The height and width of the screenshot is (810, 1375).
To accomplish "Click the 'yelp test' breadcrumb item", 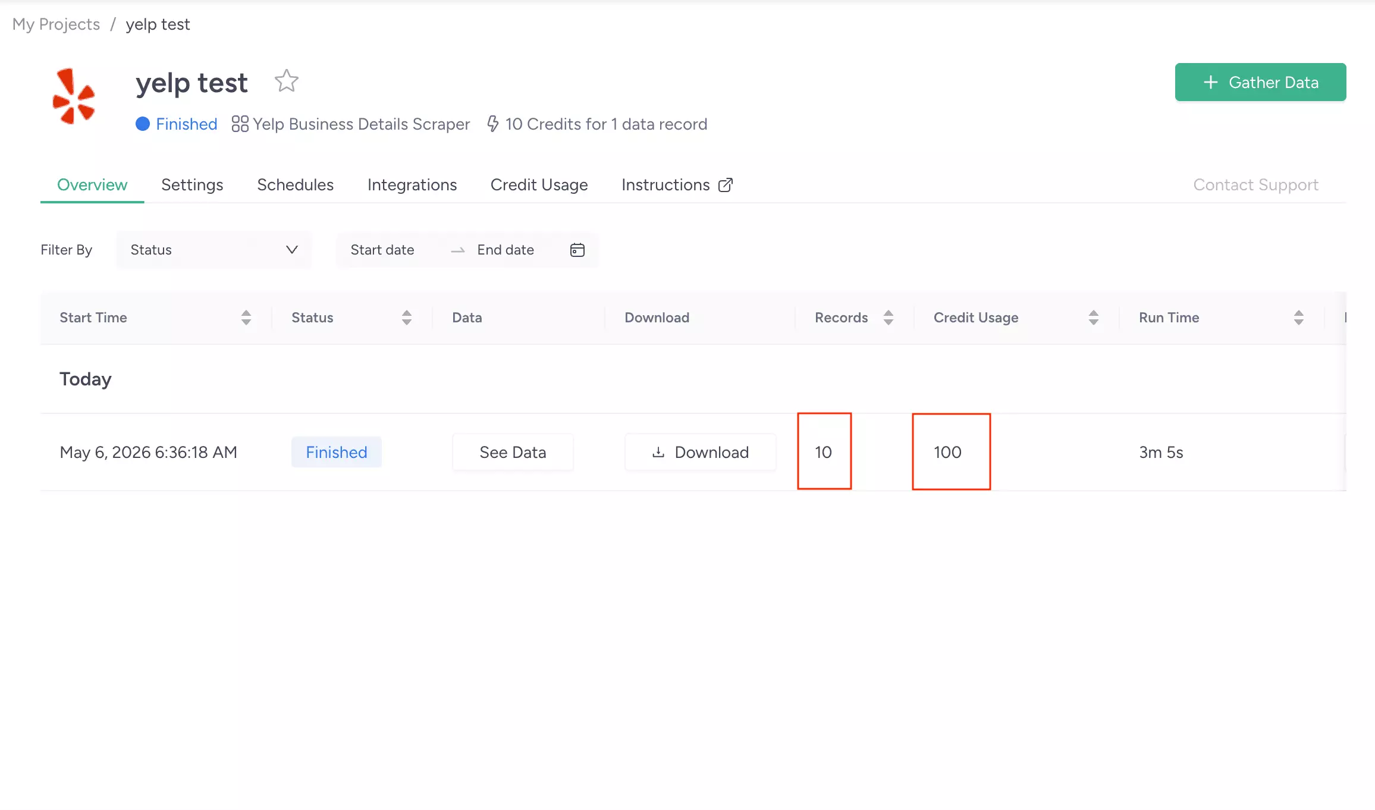I will (158, 24).
